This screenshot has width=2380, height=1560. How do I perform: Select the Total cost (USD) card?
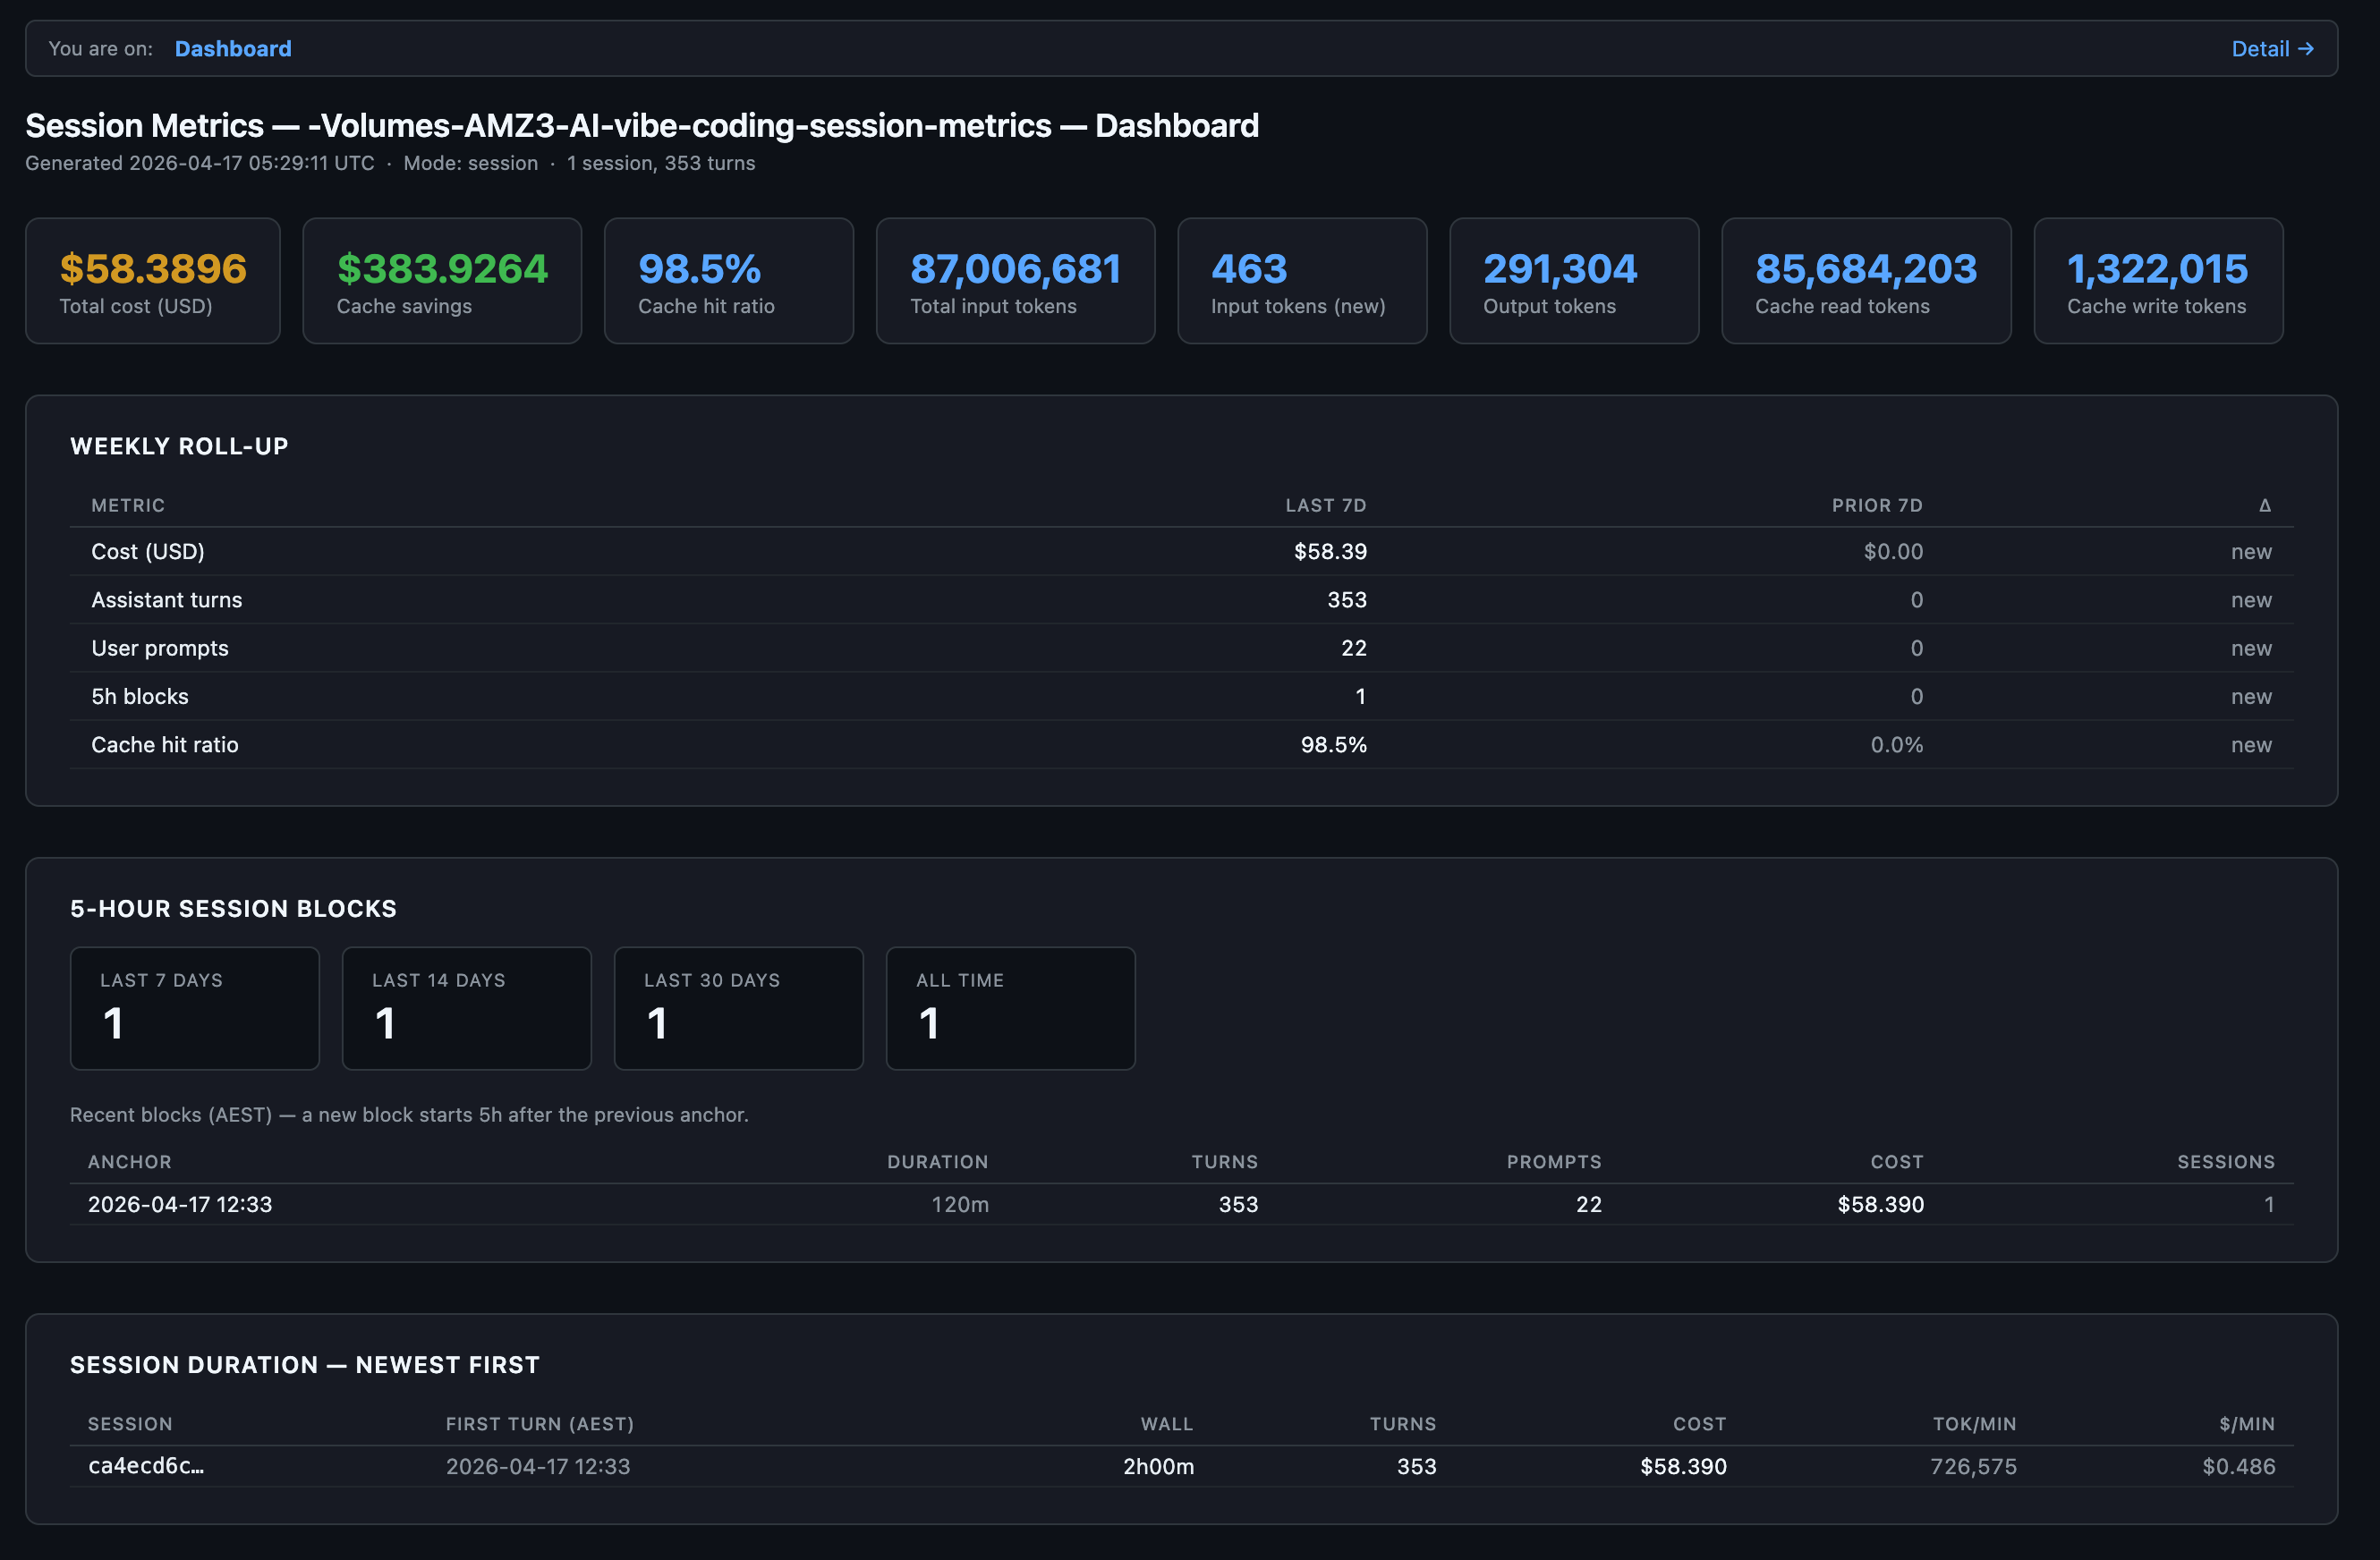coord(153,281)
